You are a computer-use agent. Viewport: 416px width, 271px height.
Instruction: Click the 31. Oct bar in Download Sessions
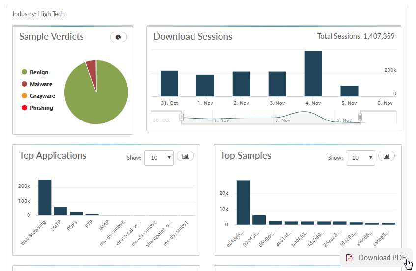point(169,84)
